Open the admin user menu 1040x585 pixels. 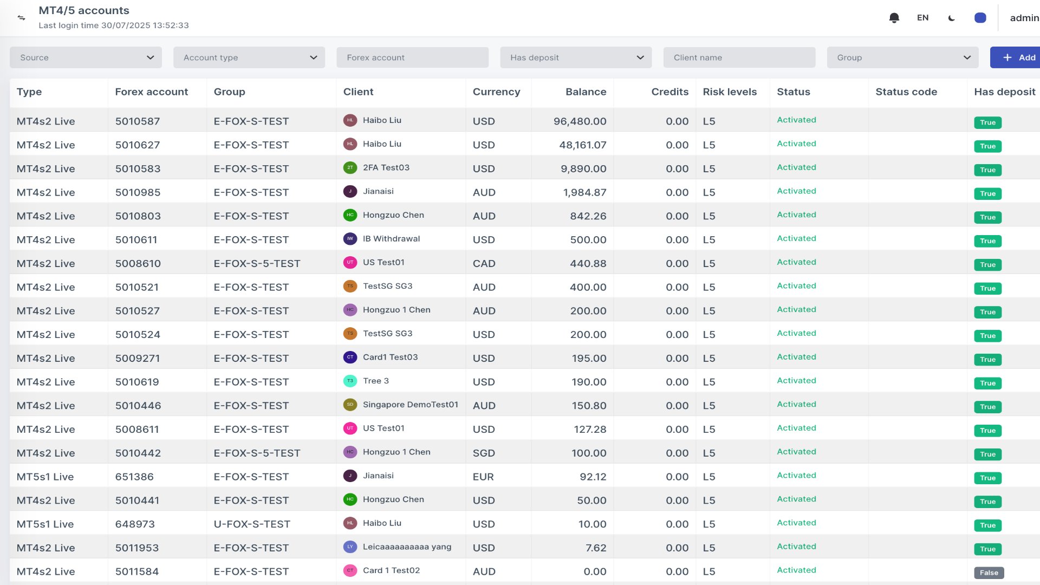(1024, 18)
